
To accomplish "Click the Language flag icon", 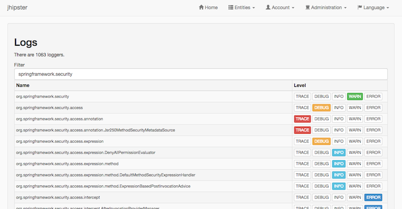I will pos(360,8).
